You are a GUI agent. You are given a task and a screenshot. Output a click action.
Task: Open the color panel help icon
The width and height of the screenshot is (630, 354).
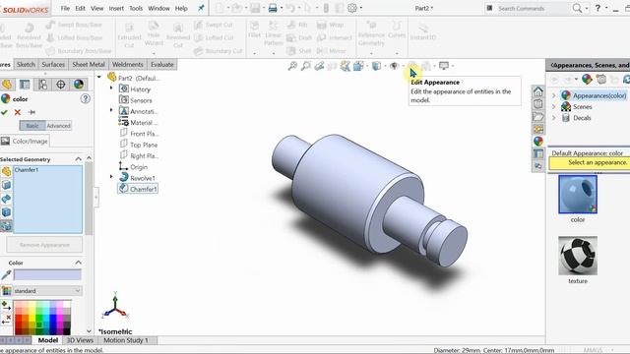pyautogui.click(x=86, y=98)
